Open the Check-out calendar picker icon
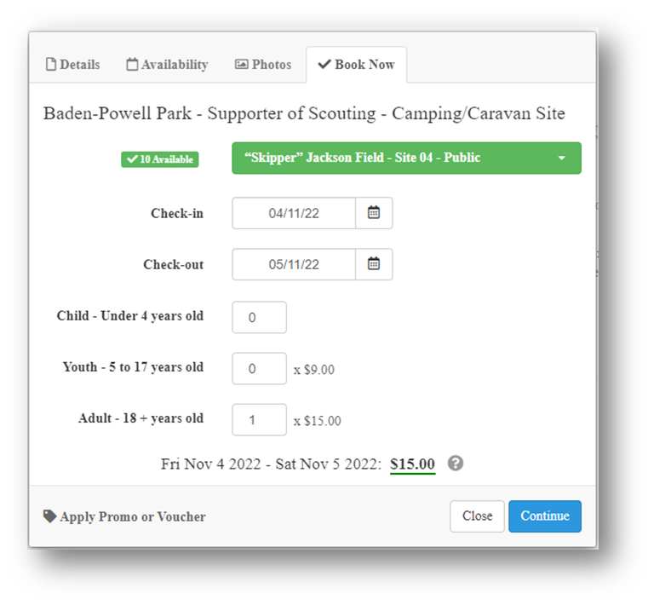This screenshot has width=654, height=605. (374, 264)
